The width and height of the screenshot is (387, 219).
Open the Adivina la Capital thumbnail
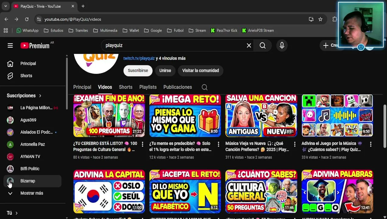[109, 191]
